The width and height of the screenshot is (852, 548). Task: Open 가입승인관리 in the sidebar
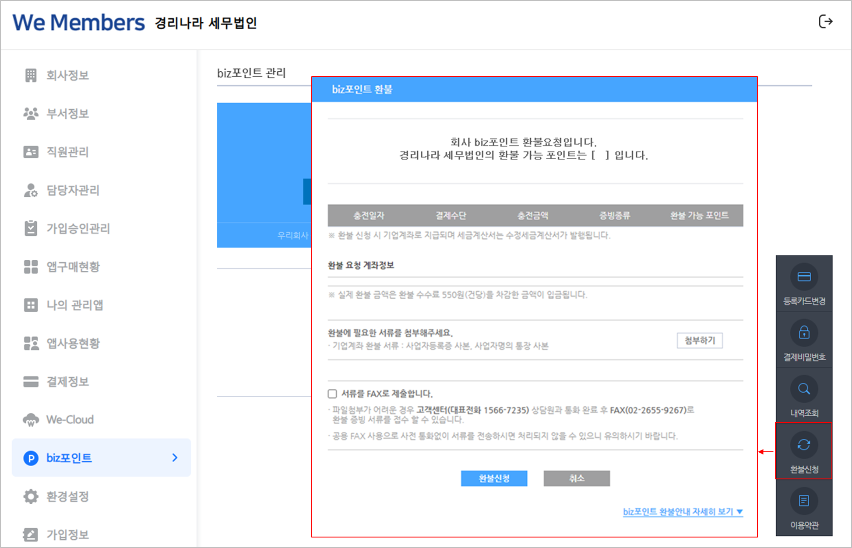[x=78, y=228]
